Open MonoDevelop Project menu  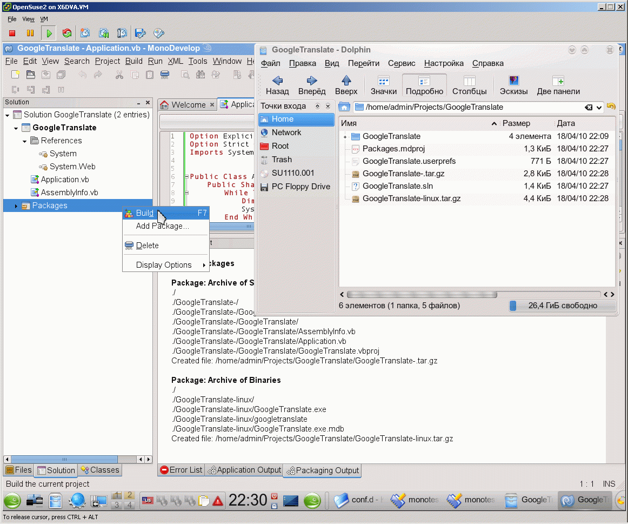click(x=108, y=61)
